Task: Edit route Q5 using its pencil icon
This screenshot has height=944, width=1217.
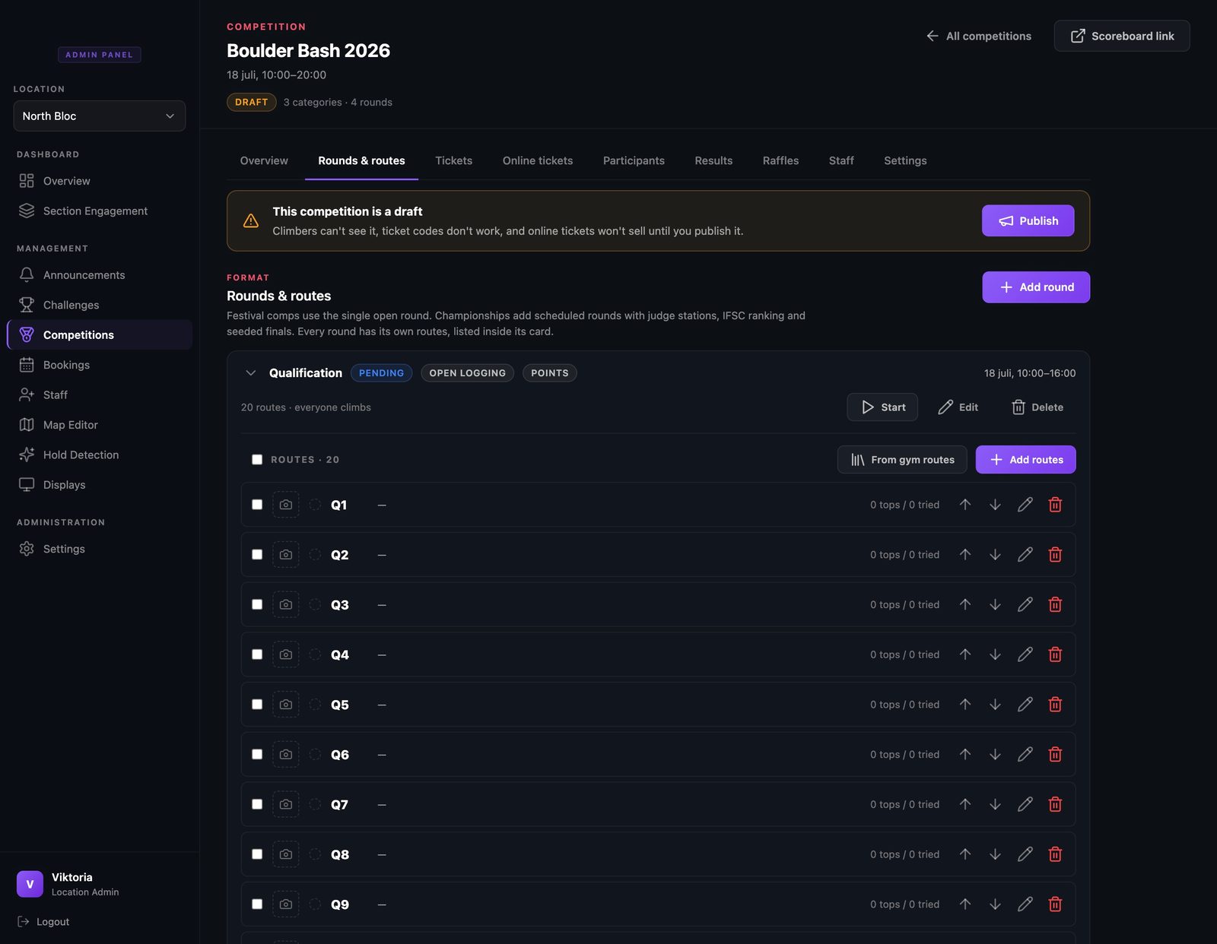Action: point(1025,705)
